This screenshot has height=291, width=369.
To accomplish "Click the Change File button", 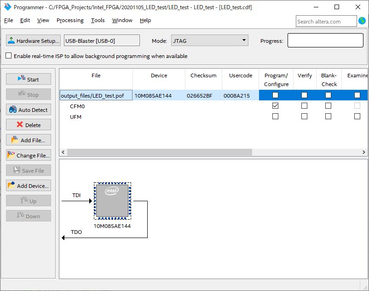I will (x=28, y=155).
